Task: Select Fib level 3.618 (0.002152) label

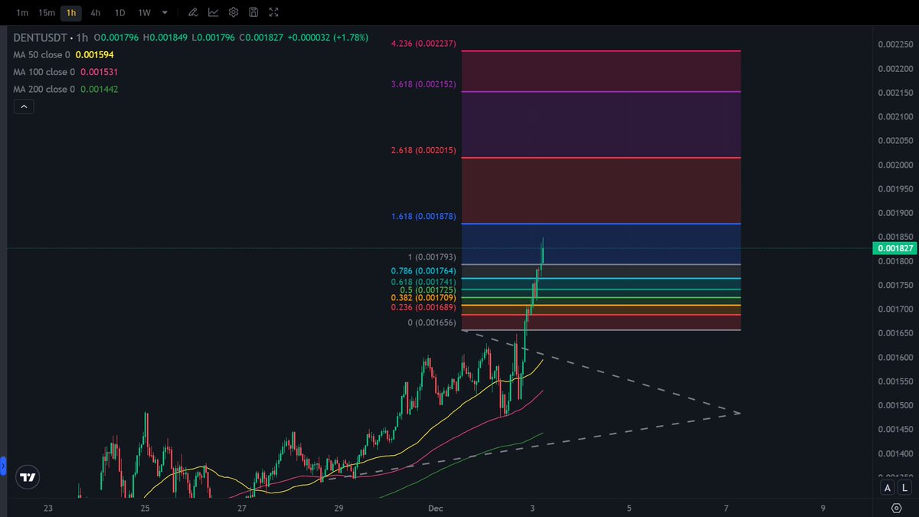Action: [x=424, y=84]
